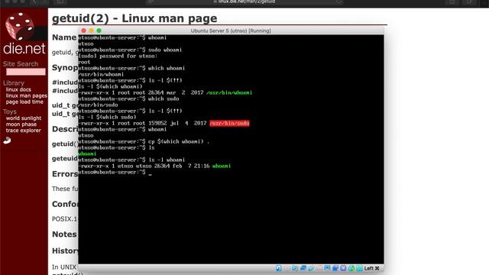Click the small white icon below trace explorer

[x=7, y=141]
